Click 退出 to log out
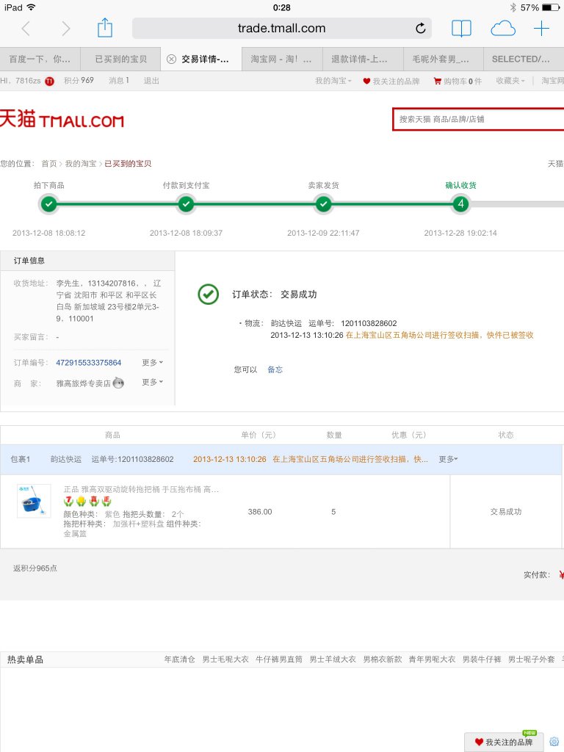This screenshot has height=752, width=564. tap(151, 81)
